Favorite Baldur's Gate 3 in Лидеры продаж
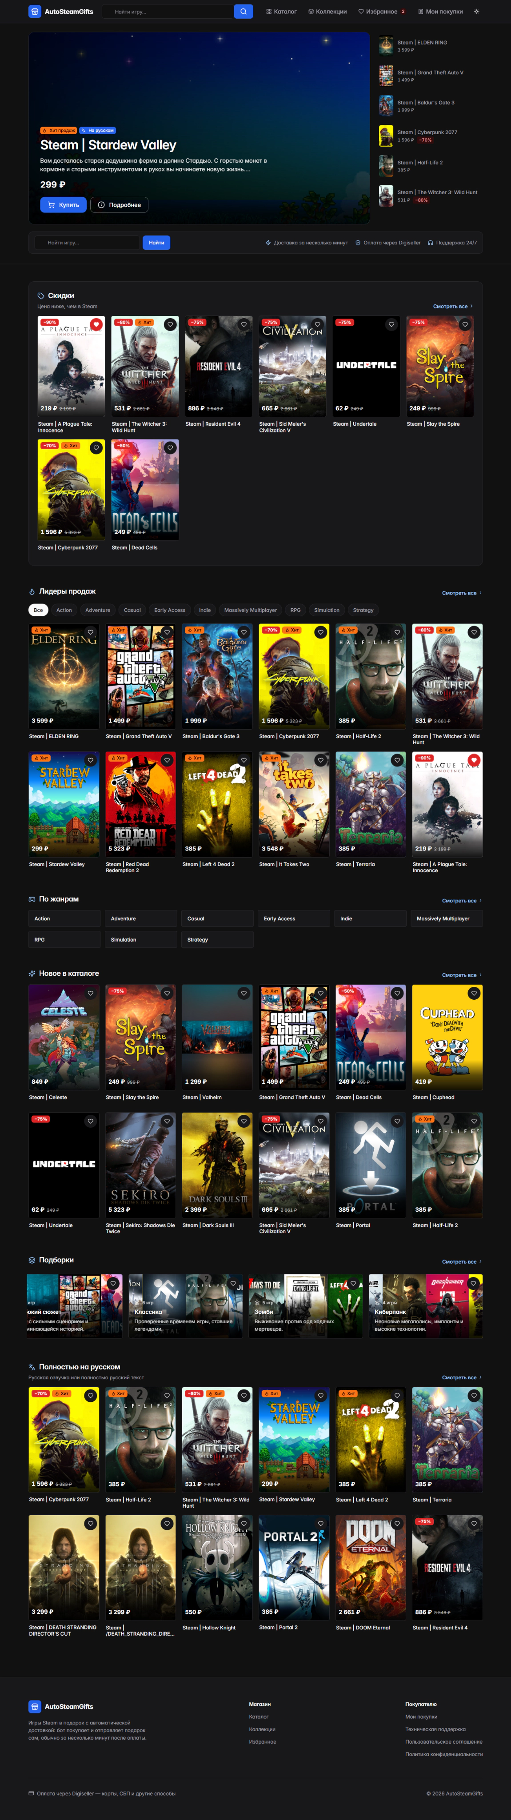The height and width of the screenshot is (1820, 511). click(x=244, y=632)
